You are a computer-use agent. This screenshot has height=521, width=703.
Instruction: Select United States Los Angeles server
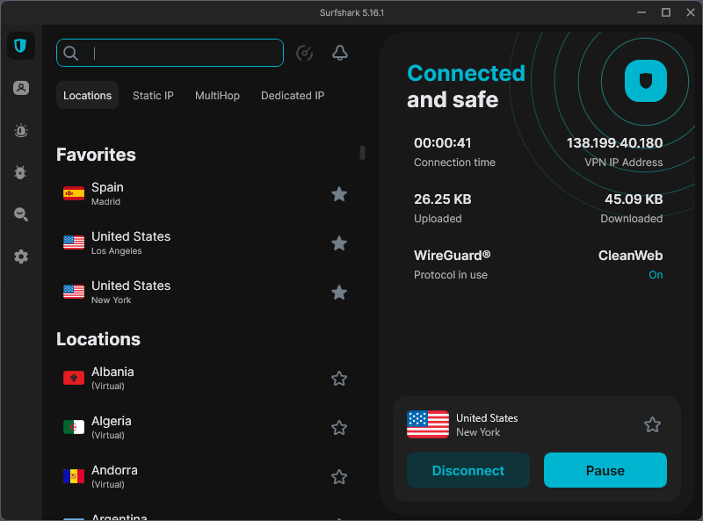206,243
